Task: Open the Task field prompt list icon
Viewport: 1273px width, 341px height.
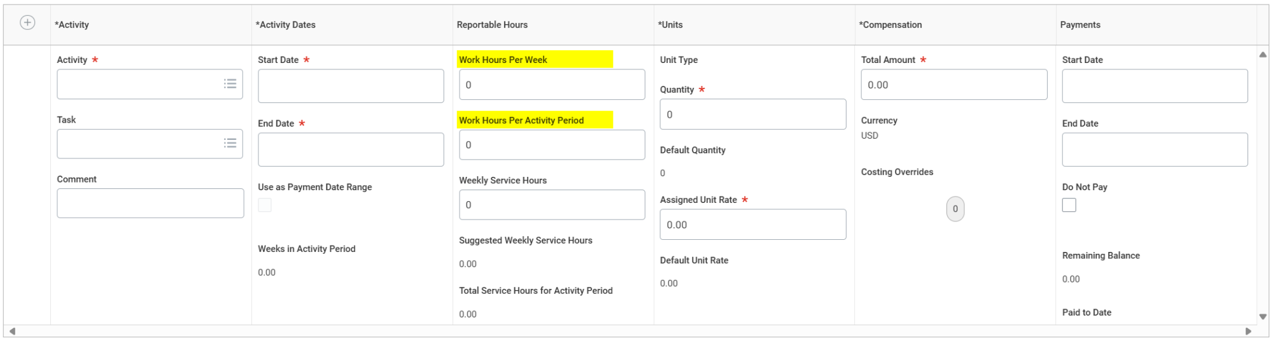Action: coord(230,143)
